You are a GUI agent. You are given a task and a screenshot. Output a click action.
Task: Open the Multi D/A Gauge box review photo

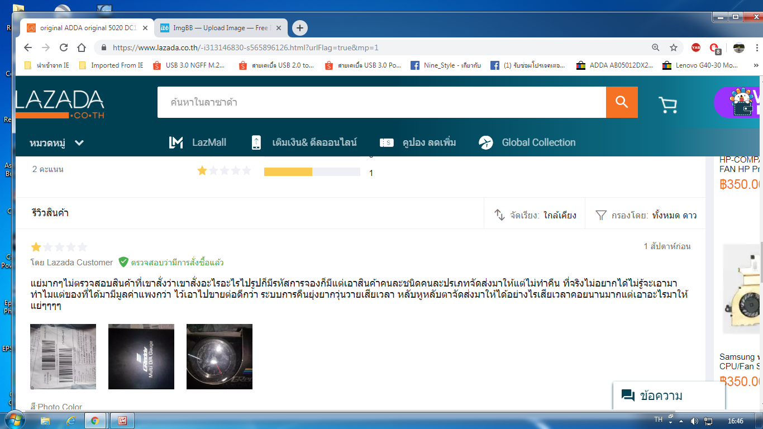coord(141,356)
